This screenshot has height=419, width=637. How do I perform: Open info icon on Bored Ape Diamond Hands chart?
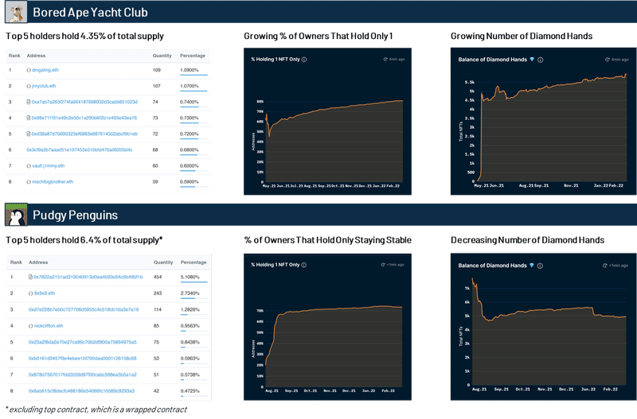pyautogui.click(x=541, y=60)
